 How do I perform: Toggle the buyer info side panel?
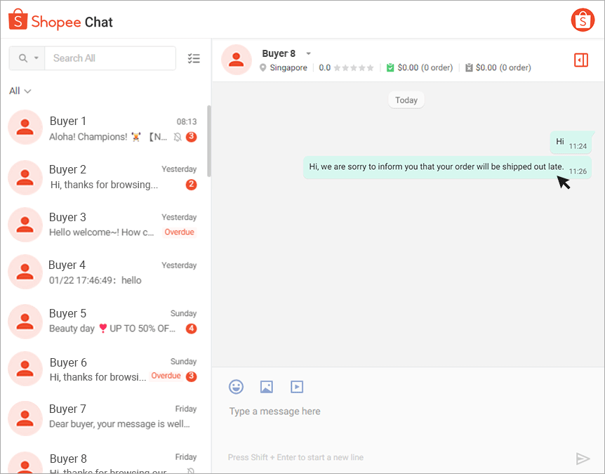coord(580,60)
